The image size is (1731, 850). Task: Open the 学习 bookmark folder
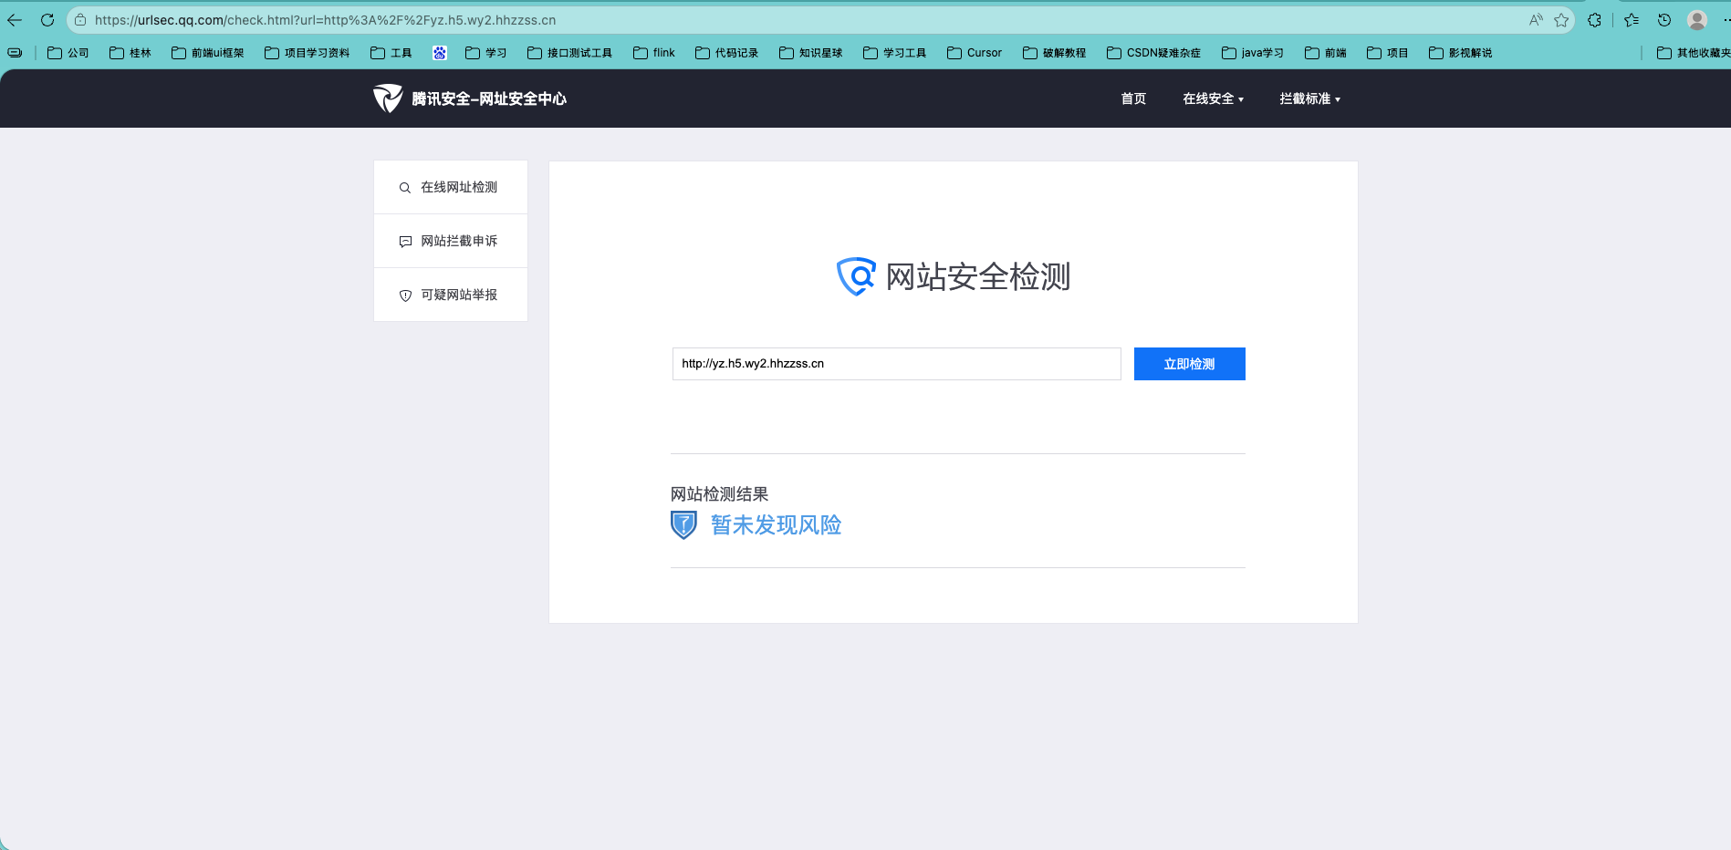(x=486, y=53)
